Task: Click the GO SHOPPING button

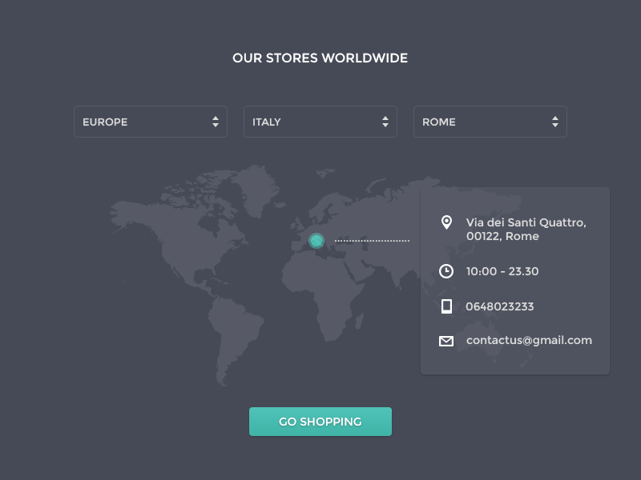Action: 320,422
